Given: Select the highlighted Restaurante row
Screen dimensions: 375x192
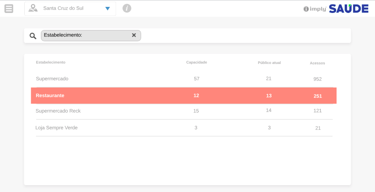Looking at the screenshot, I should click(50, 96).
